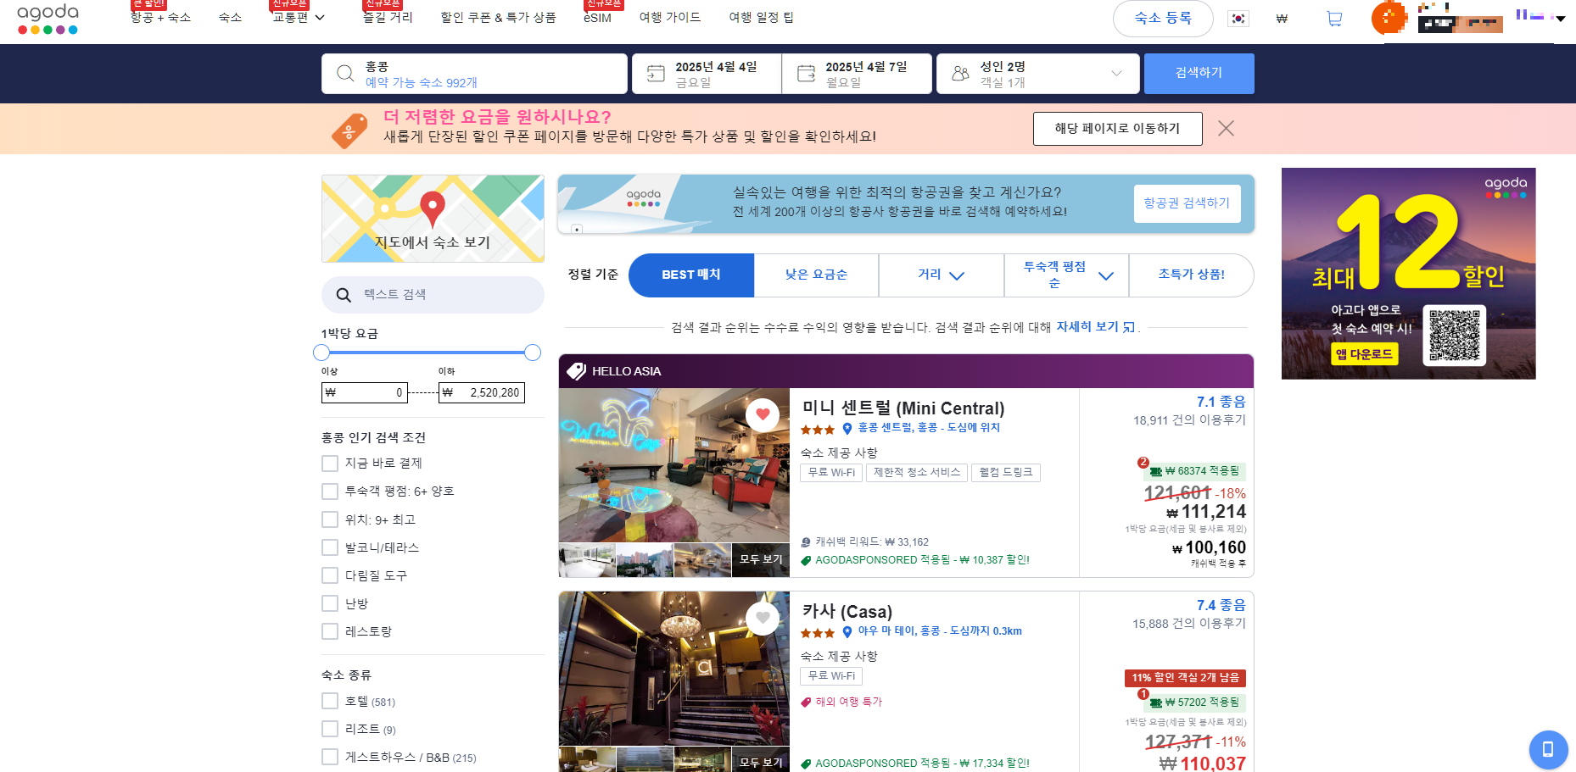Expand the guests and rooms dropdown
Screen dimensions: 1576x772
point(1116,74)
